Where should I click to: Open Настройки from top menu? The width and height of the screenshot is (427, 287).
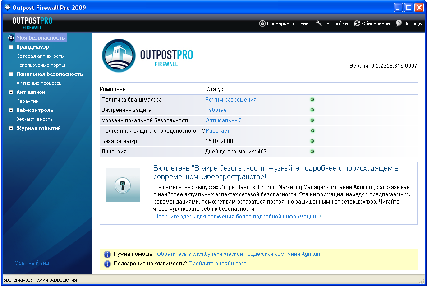[335, 23]
